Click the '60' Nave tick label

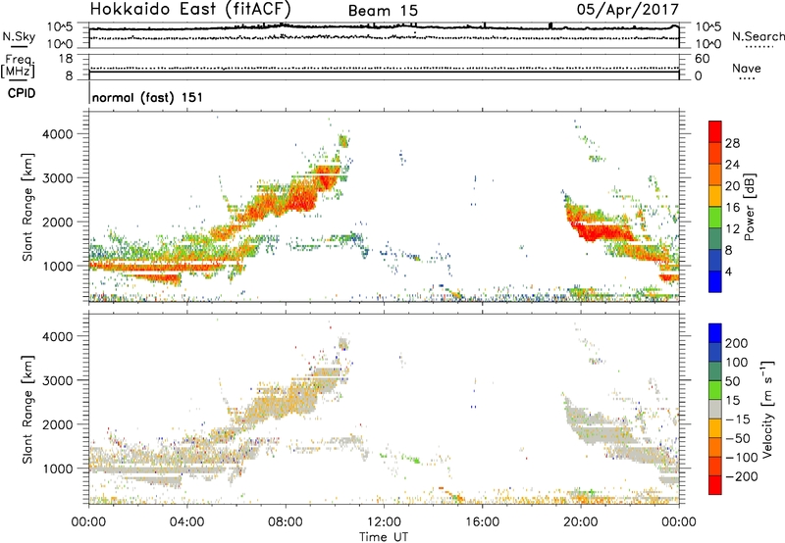(703, 59)
